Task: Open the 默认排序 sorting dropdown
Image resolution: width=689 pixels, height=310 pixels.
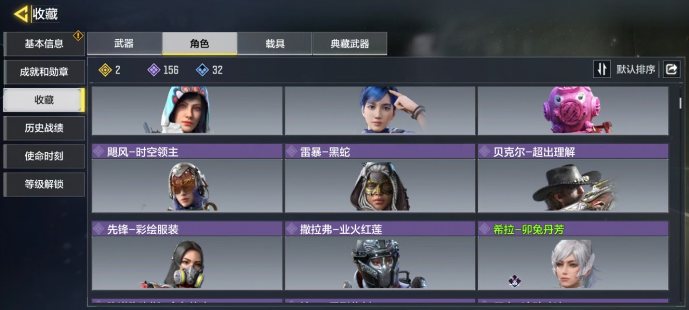Action: click(636, 70)
